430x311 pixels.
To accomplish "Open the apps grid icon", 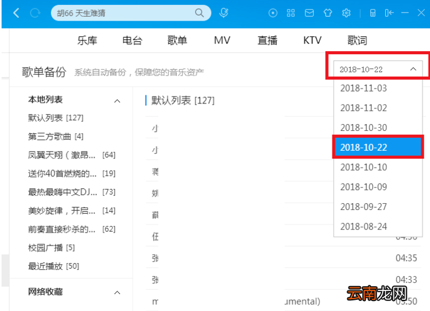I will click(291, 13).
